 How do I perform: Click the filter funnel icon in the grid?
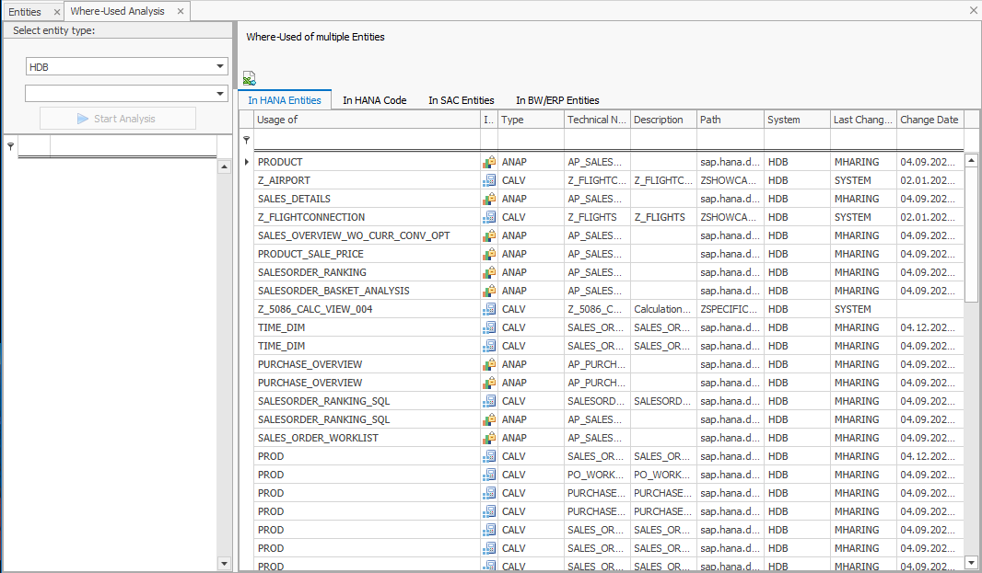pos(245,139)
